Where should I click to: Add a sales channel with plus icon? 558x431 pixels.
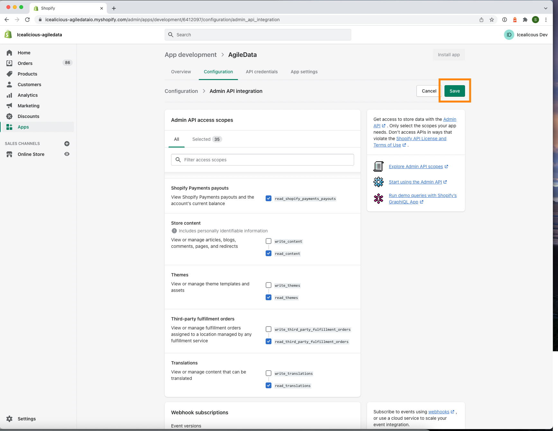coord(67,144)
